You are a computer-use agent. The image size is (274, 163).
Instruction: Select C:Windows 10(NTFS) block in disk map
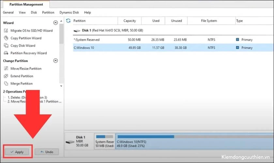194,141
